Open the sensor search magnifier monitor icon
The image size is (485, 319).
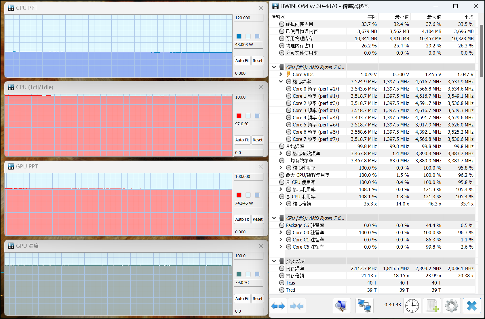click(342, 305)
